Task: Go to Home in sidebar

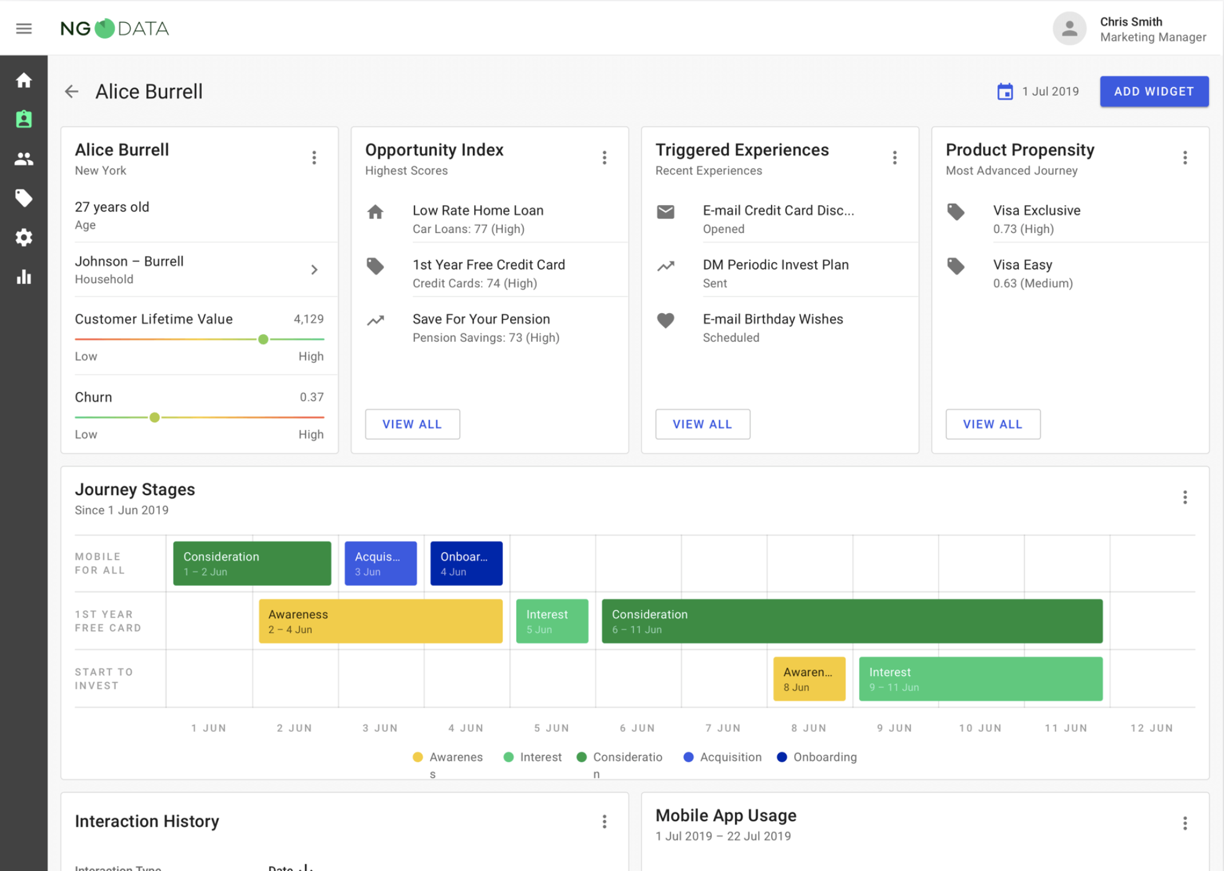Action: 24,80
